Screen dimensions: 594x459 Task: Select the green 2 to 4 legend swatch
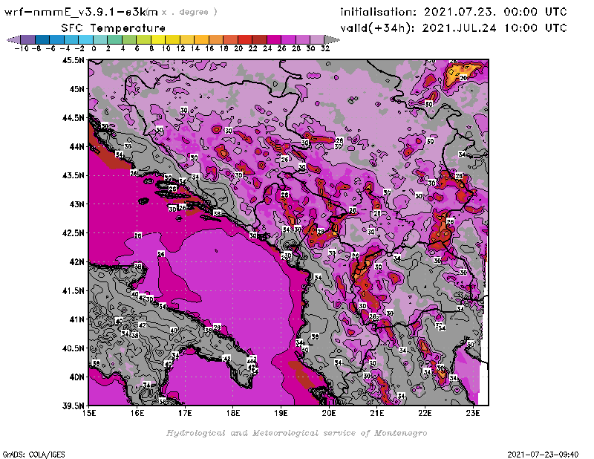click(114, 39)
